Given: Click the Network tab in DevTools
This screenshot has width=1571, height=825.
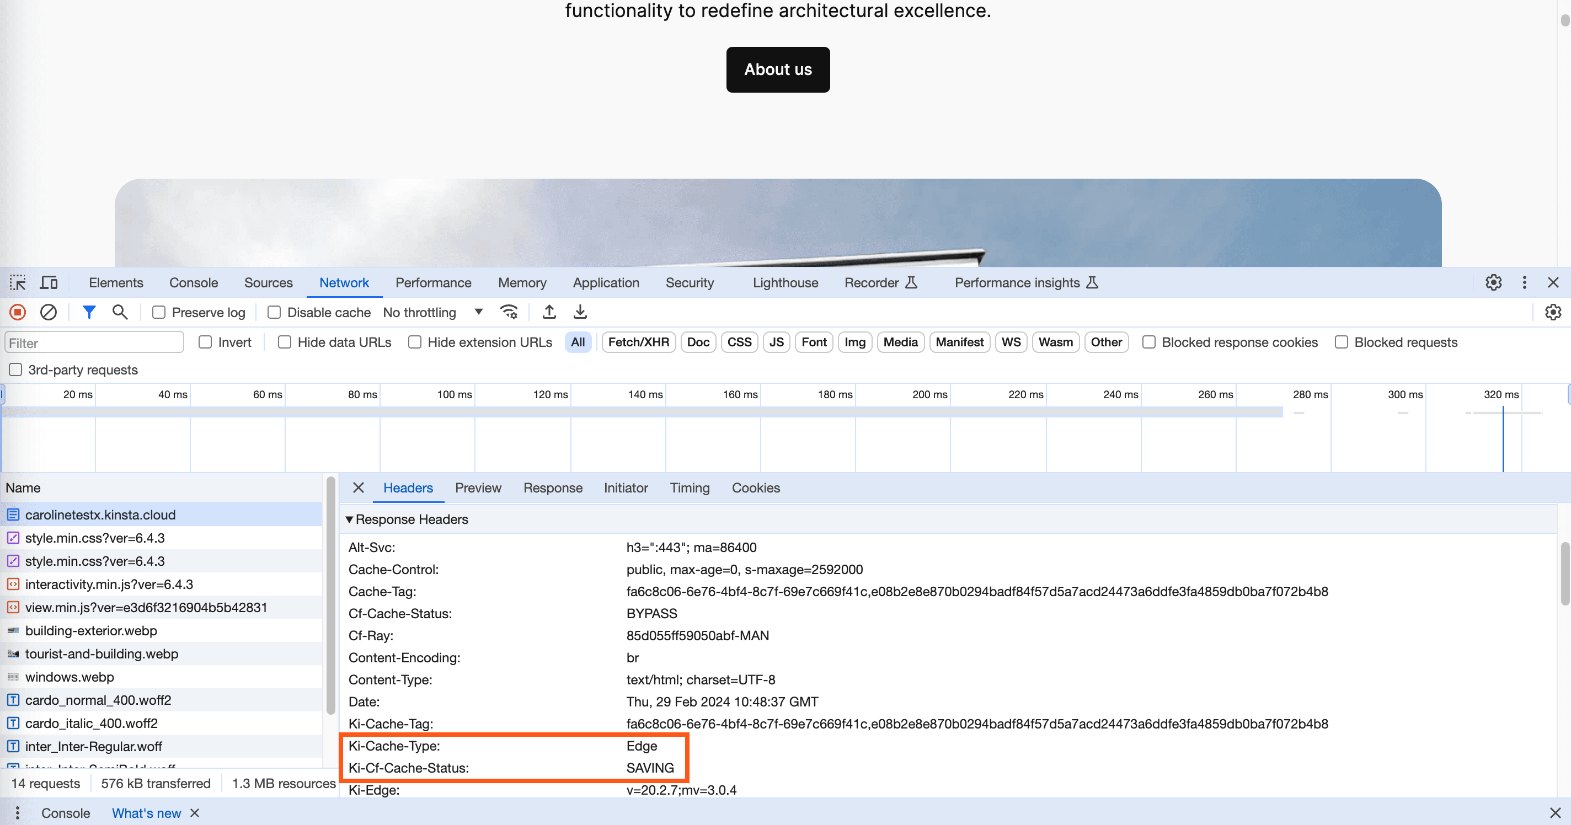Looking at the screenshot, I should 344,282.
